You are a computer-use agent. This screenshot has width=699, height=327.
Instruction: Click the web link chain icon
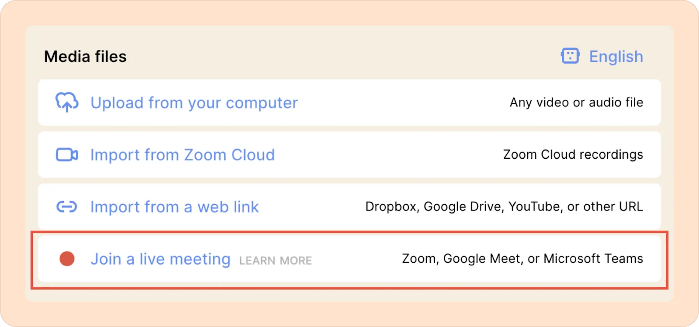pos(67,207)
